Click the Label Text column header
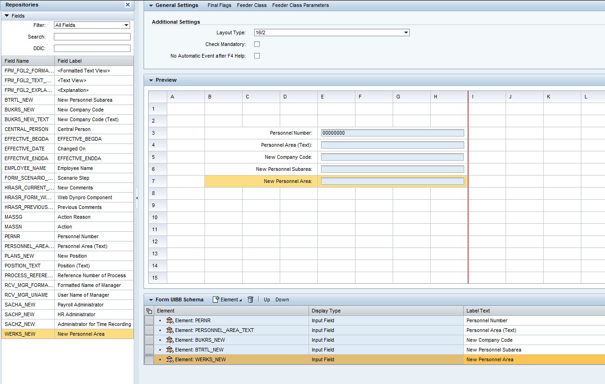Image resolution: width=605 pixels, height=384 pixels. [x=534, y=311]
